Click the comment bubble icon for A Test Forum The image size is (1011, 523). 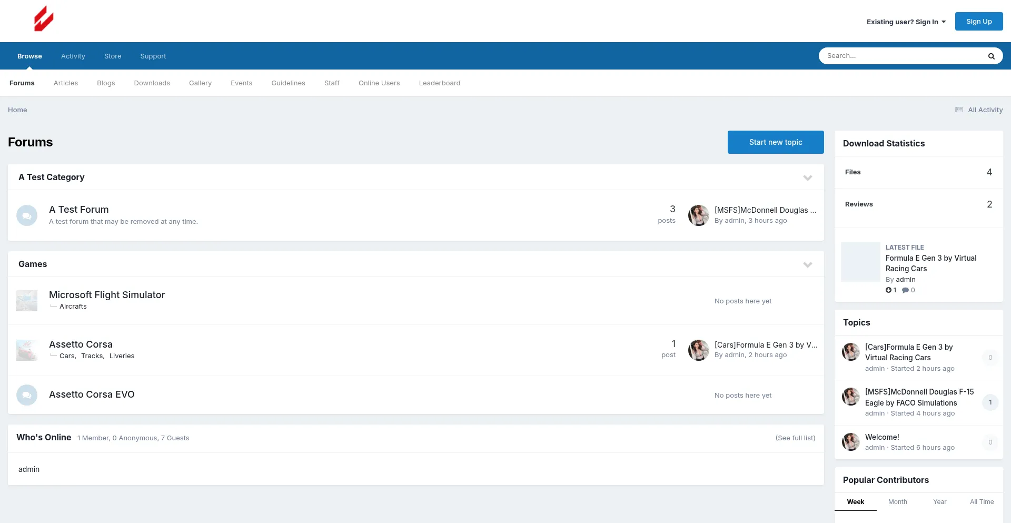[x=27, y=215]
